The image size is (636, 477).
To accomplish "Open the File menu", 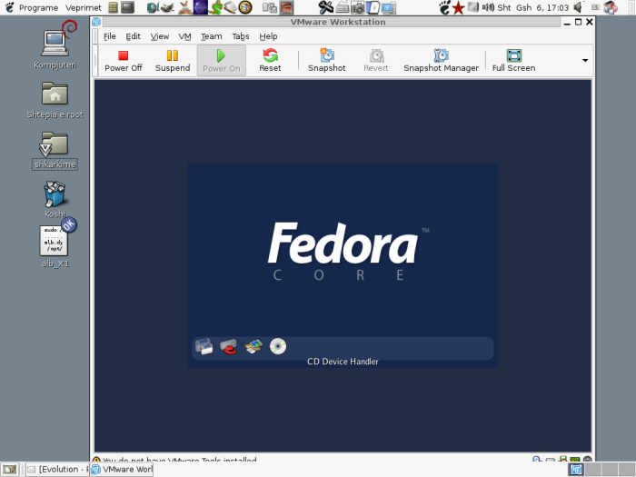I will pos(110,36).
